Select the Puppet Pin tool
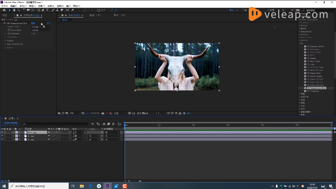 point(72,10)
